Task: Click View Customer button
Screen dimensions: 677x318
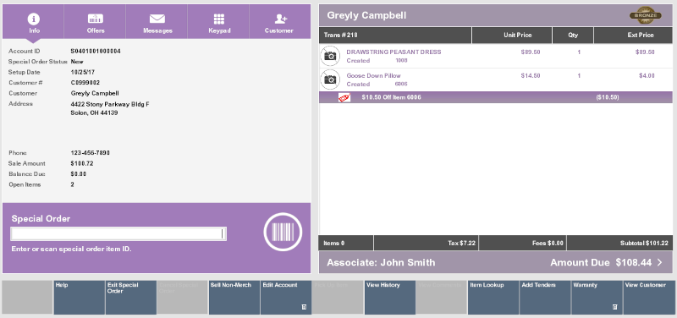Action: coord(649,298)
